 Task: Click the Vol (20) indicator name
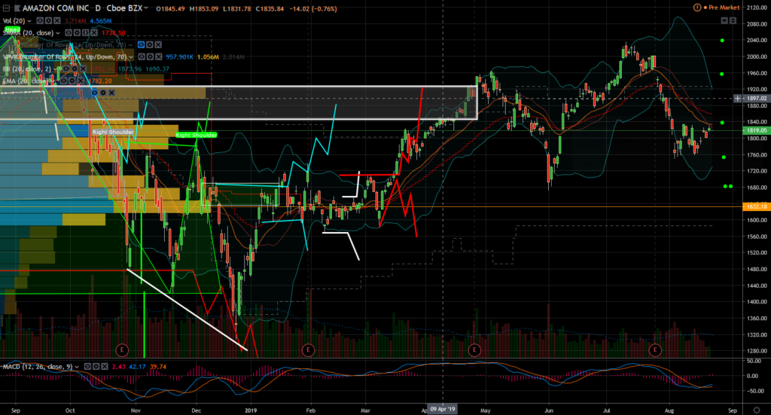pyautogui.click(x=14, y=20)
